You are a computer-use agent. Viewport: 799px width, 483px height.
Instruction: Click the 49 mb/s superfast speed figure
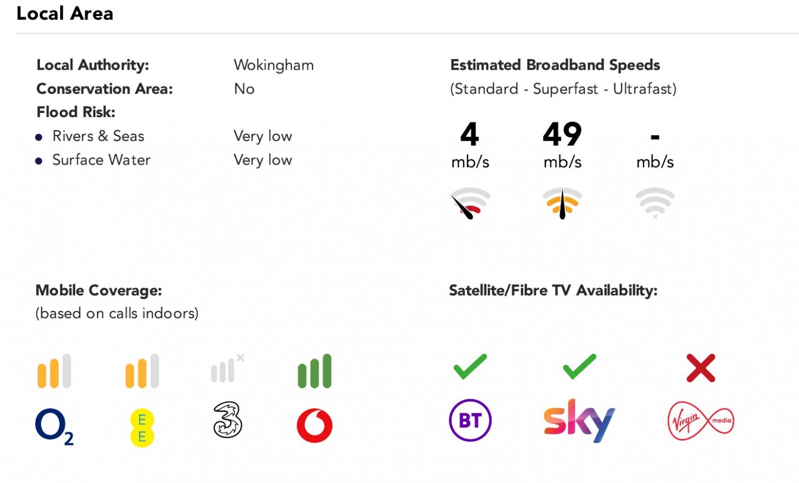[562, 134]
